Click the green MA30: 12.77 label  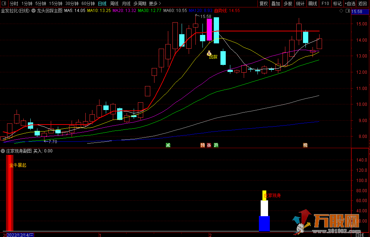coord(150,11)
